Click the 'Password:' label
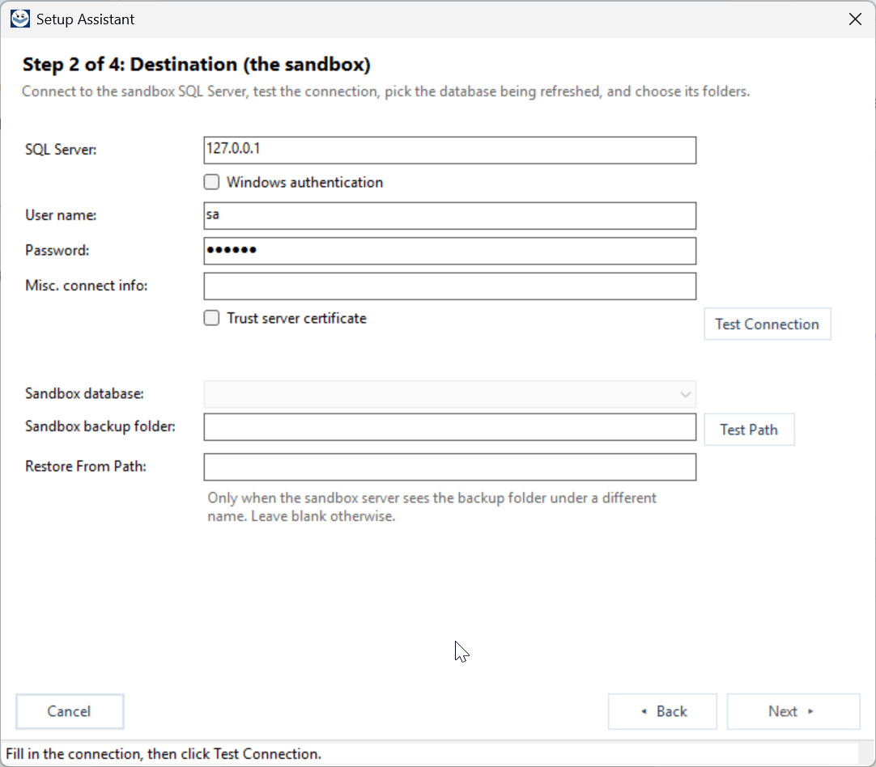Viewport: 876px width, 767px height. (57, 250)
